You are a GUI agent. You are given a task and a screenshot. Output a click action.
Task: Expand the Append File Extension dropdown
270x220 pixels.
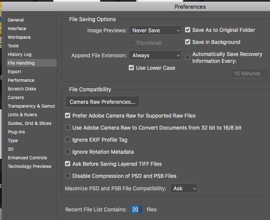pyautogui.click(x=155, y=56)
